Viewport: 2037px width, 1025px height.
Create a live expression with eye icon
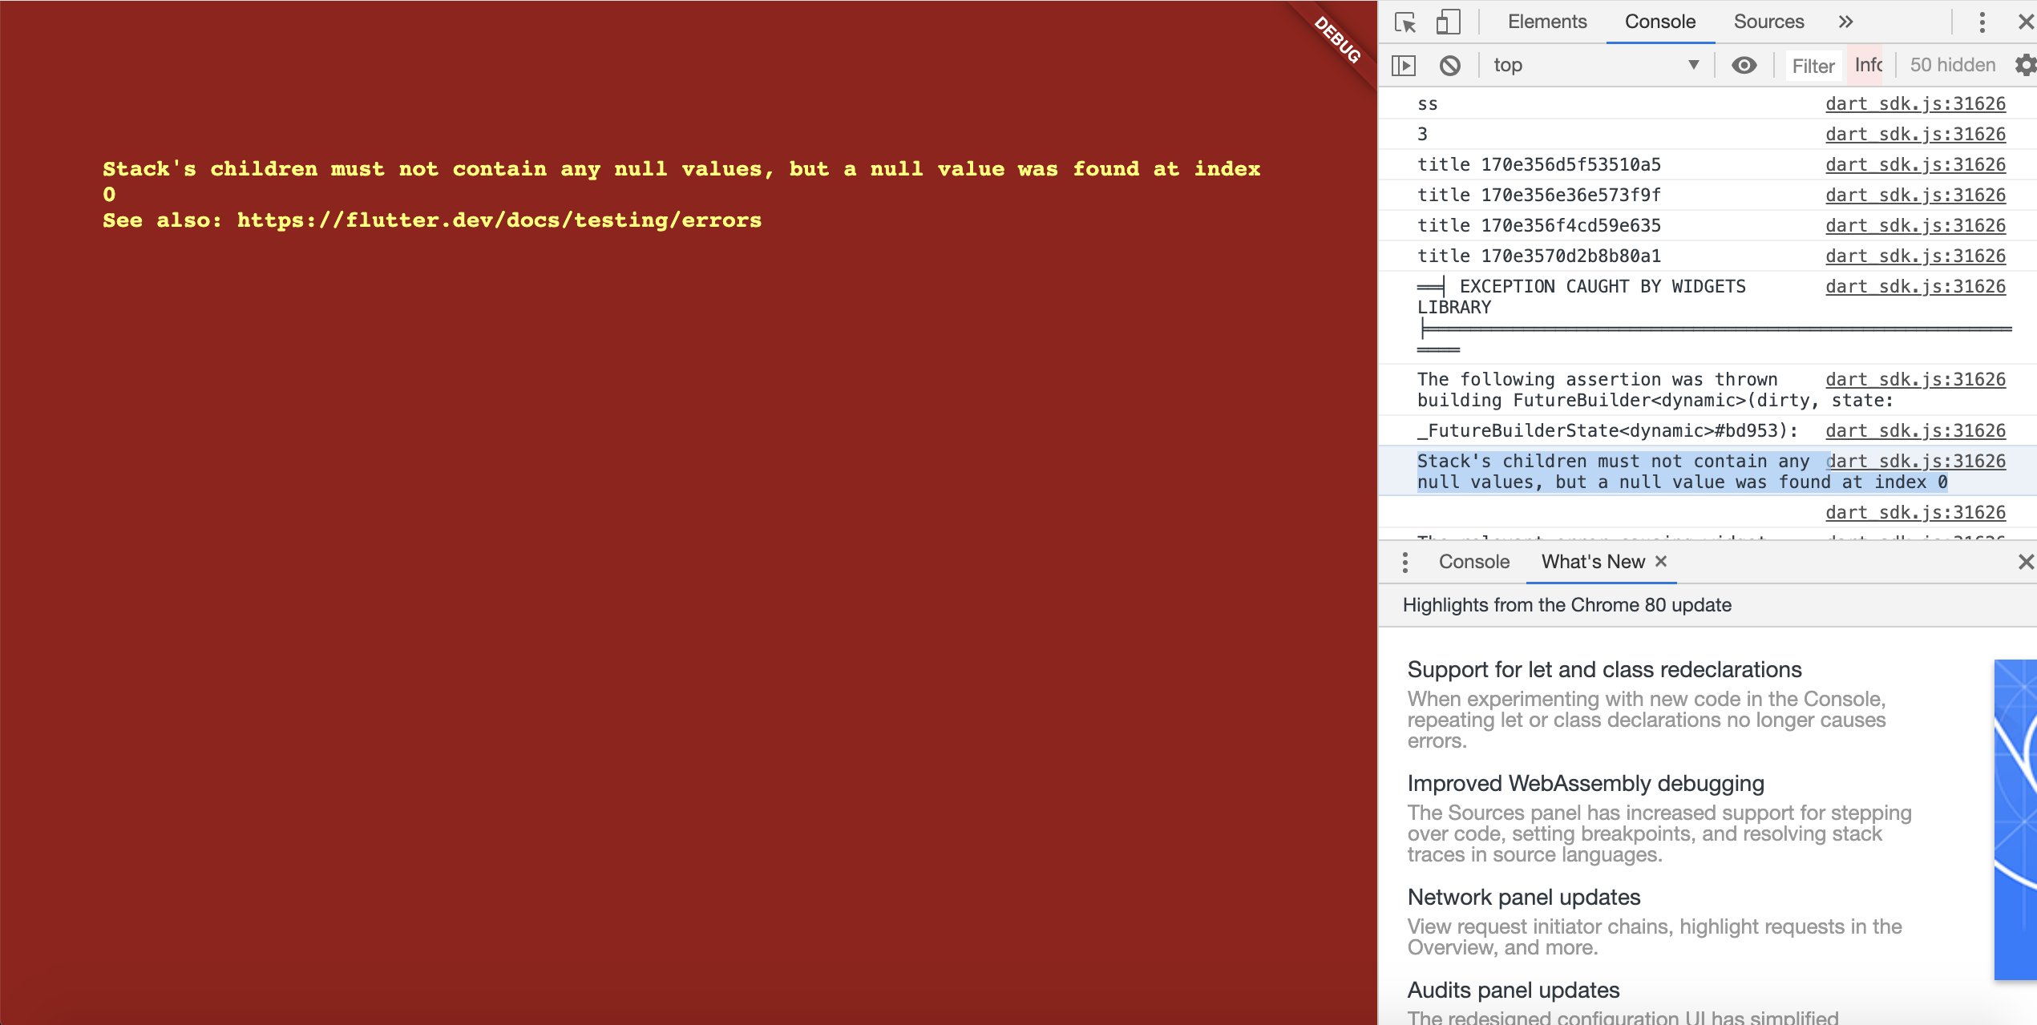[x=1744, y=65]
